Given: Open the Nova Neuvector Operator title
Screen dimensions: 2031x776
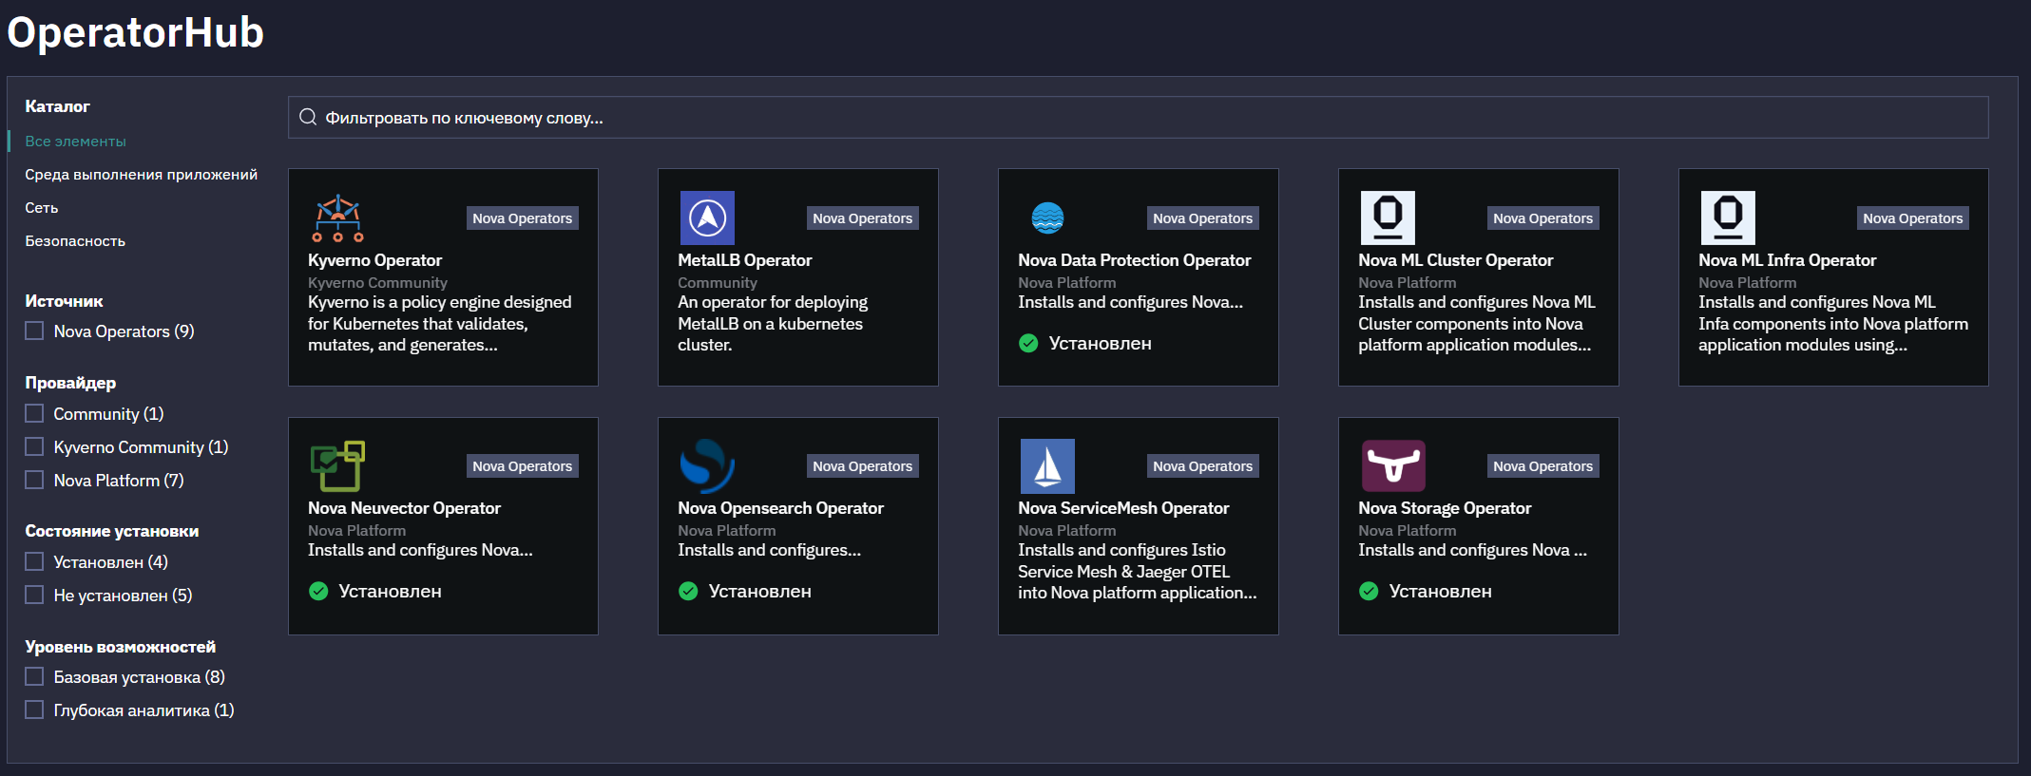Looking at the screenshot, I should click(404, 507).
